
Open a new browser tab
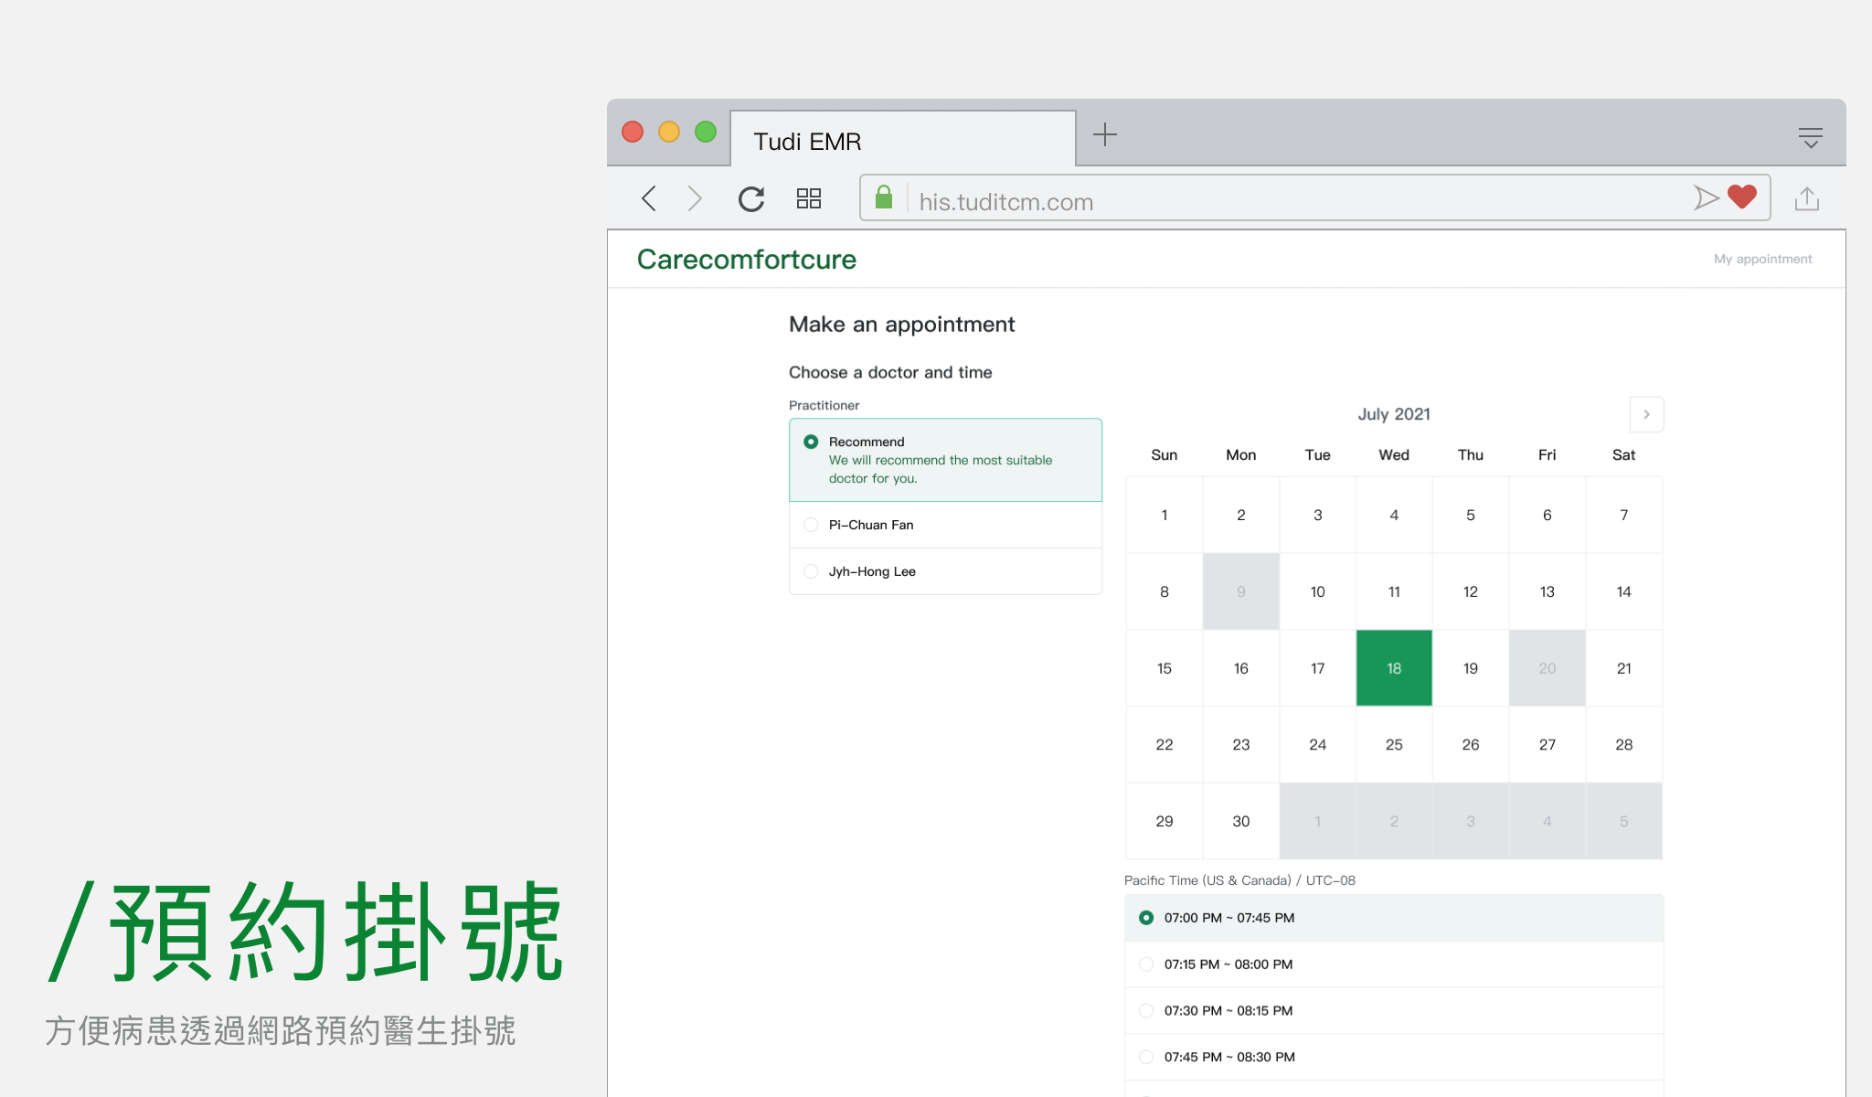pyautogui.click(x=1105, y=134)
